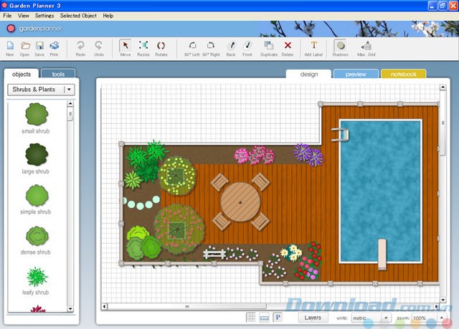
Task: Print the design with the Print icon
Action: 55,48
